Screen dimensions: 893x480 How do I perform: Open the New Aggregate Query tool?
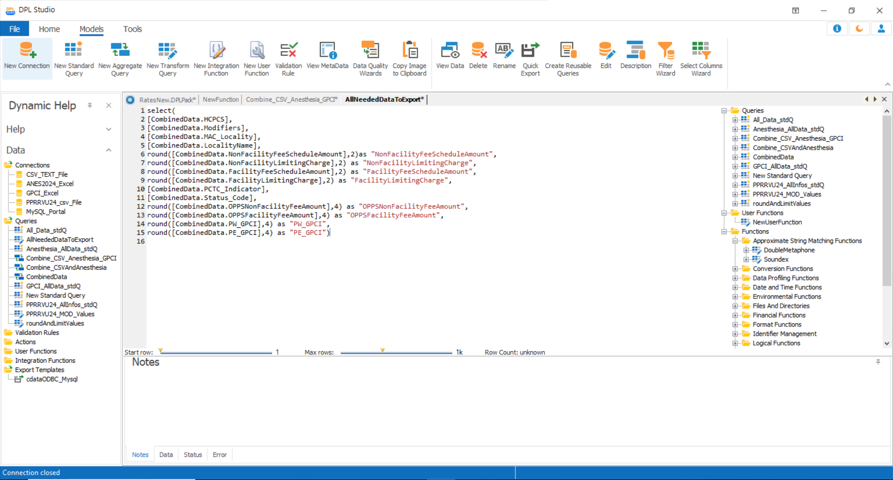point(120,50)
